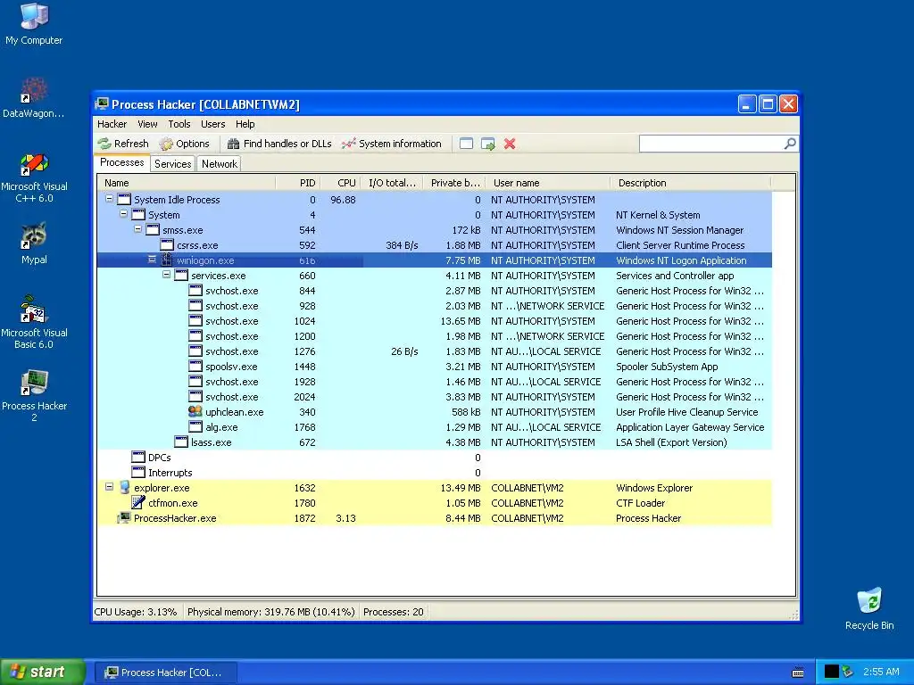Sort by the Name column header
914x685 pixels.
187,183
